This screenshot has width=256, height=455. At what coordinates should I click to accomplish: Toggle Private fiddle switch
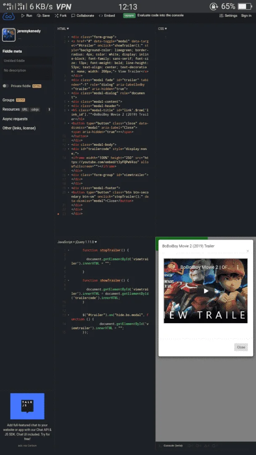coord(5,86)
